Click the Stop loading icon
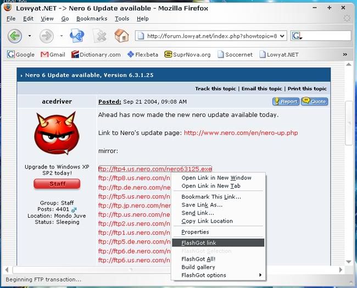 [100, 36]
